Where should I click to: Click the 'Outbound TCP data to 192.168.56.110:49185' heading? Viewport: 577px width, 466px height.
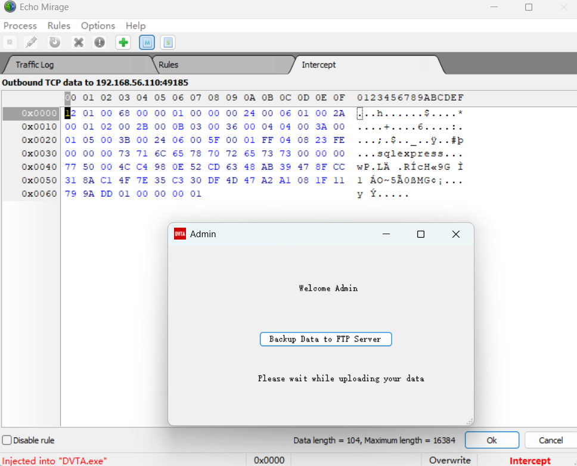[x=95, y=82]
